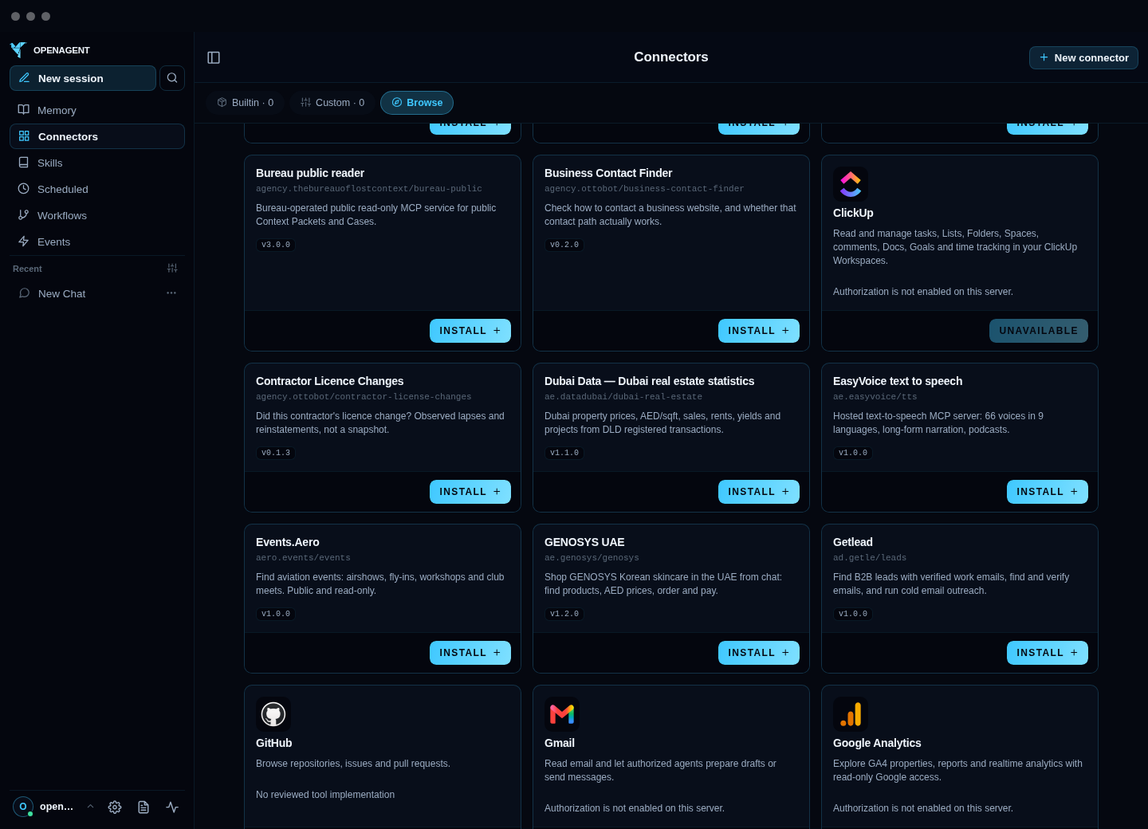Install EasyVoice text to speech connector

coord(1048,492)
